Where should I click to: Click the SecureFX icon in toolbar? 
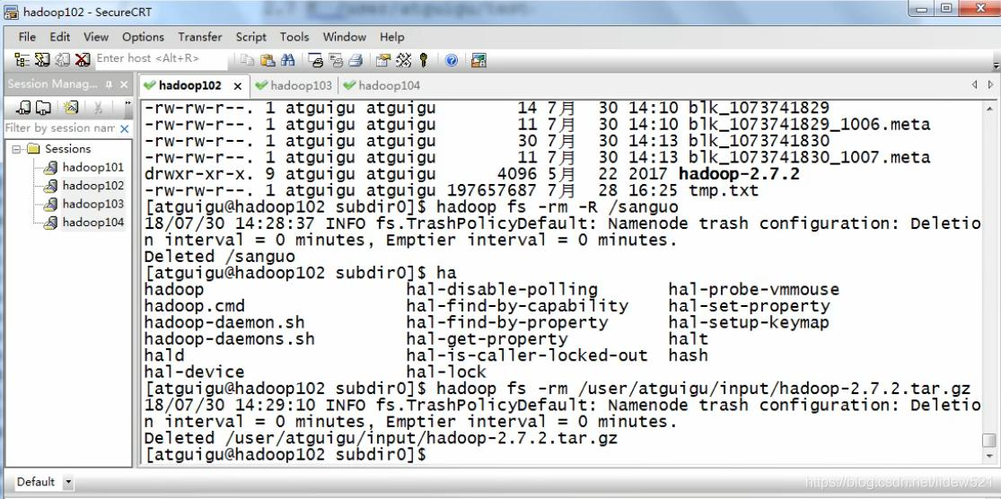[479, 60]
